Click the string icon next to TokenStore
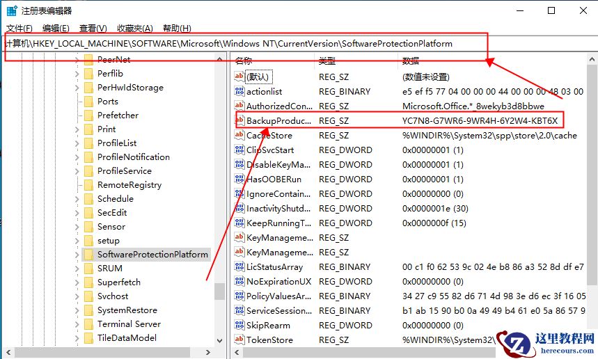This screenshot has height=359, width=598. pyautogui.click(x=239, y=340)
